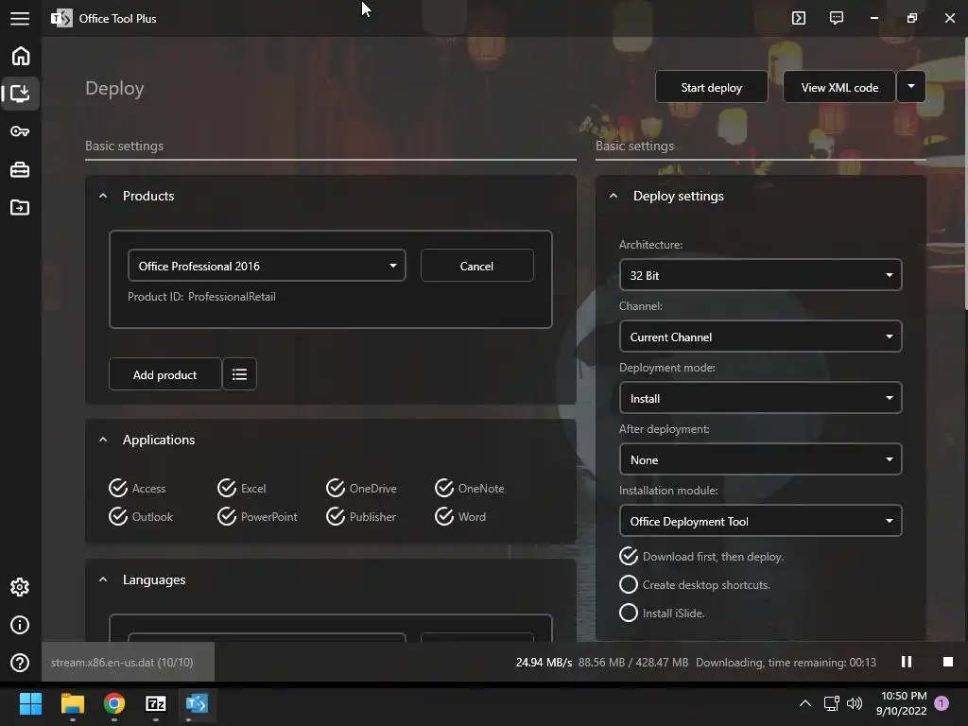Uncheck the Access application
The image size is (968, 726).
(x=137, y=489)
